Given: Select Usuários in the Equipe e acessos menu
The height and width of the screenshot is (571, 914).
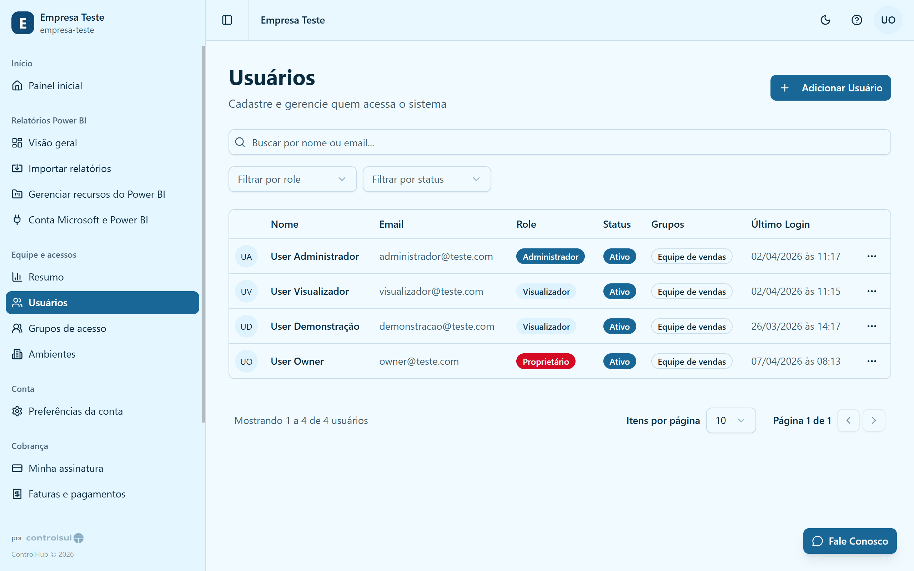Looking at the screenshot, I should pos(48,303).
